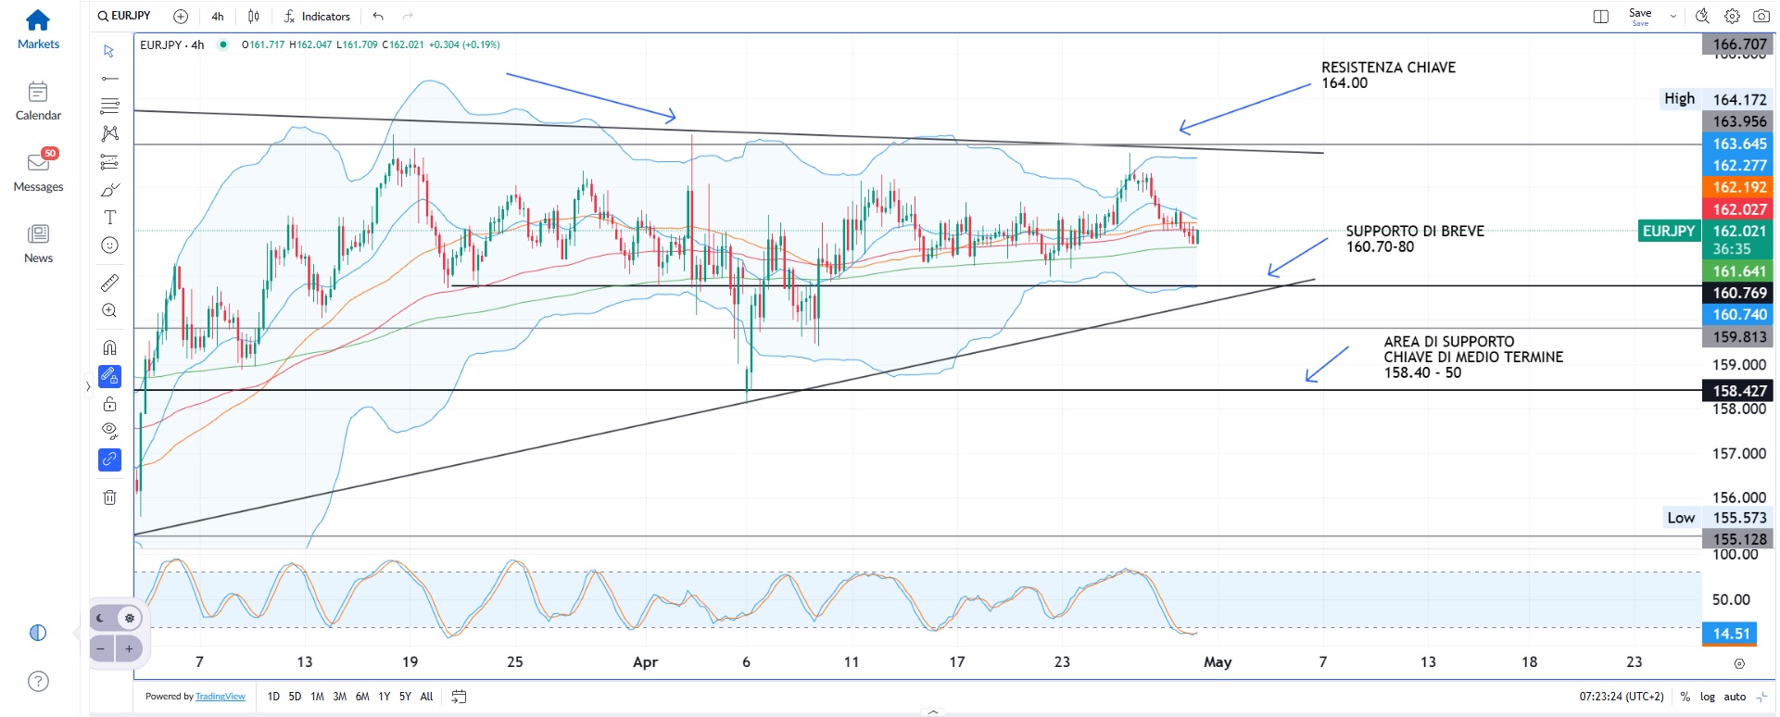Take a chart snapshot with camera icon
The image size is (1780, 717).
[x=1761, y=16]
